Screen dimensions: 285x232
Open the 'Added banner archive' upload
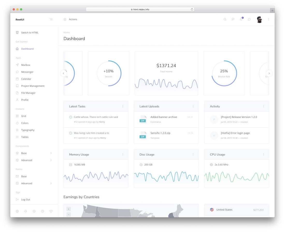(163, 117)
